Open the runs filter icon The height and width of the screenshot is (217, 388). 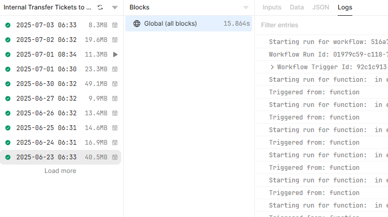[115, 7]
